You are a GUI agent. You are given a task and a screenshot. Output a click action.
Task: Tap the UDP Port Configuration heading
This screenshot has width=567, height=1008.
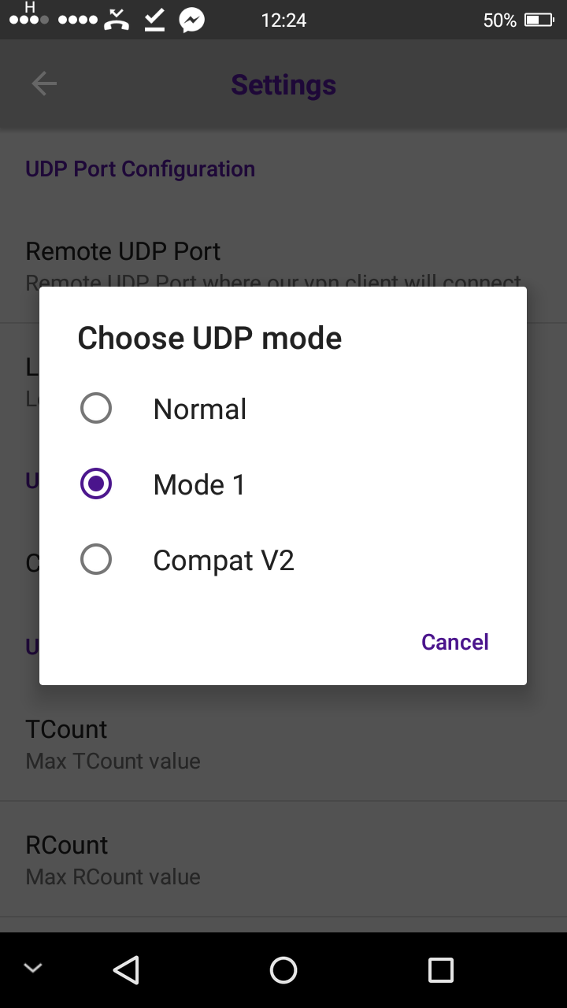pos(140,169)
